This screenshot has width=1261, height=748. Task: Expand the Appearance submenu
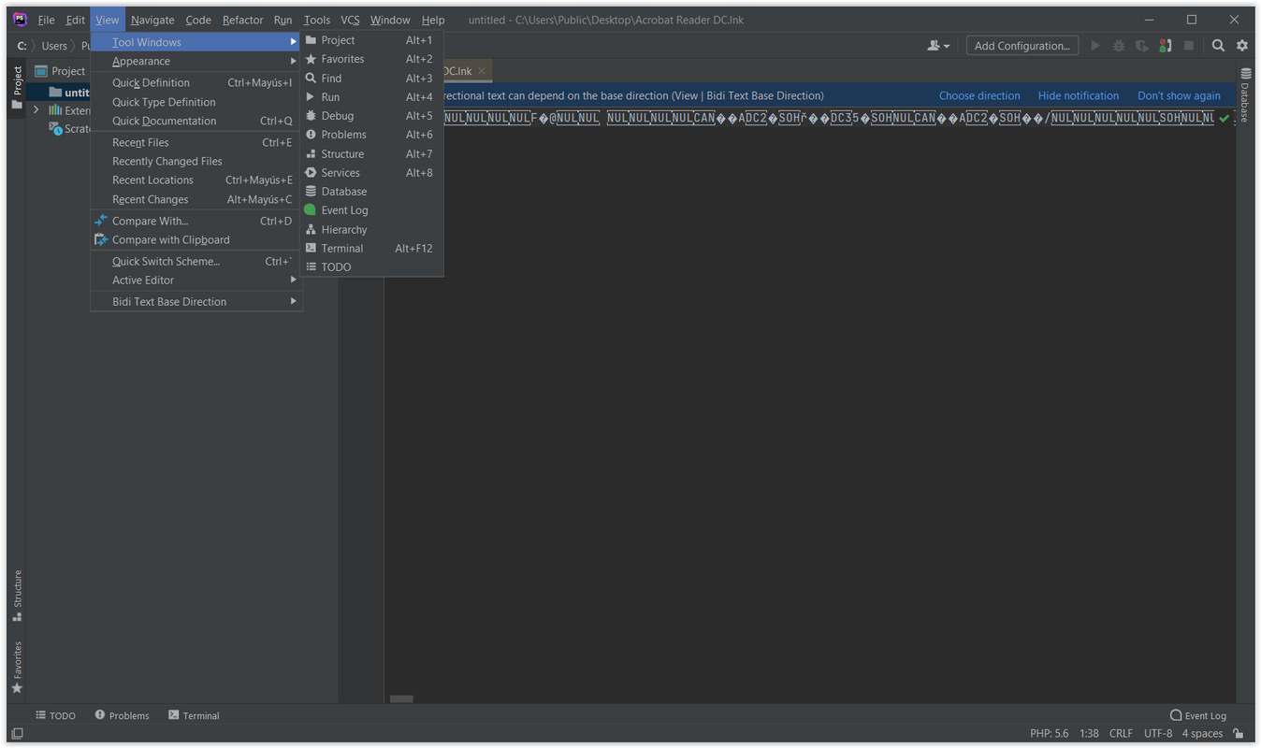(x=196, y=62)
